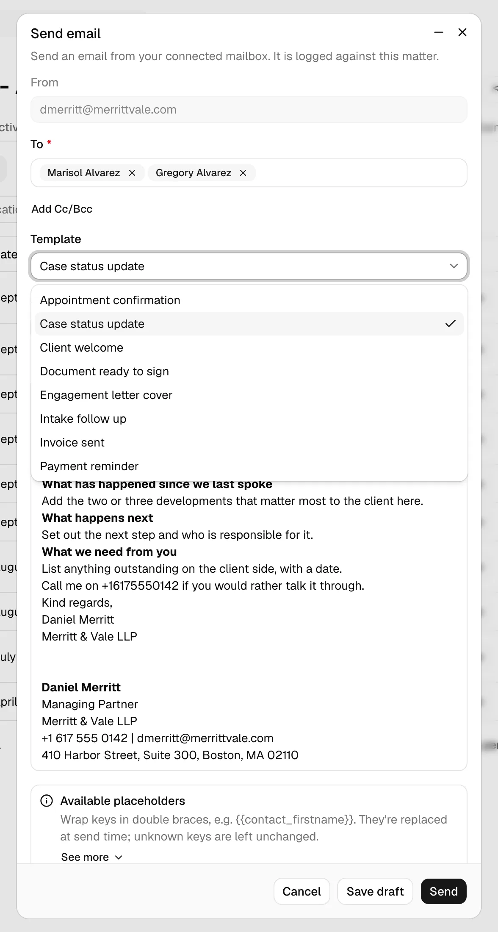
Task: Select Document ready to sign template
Action: pyautogui.click(x=249, y=371)
